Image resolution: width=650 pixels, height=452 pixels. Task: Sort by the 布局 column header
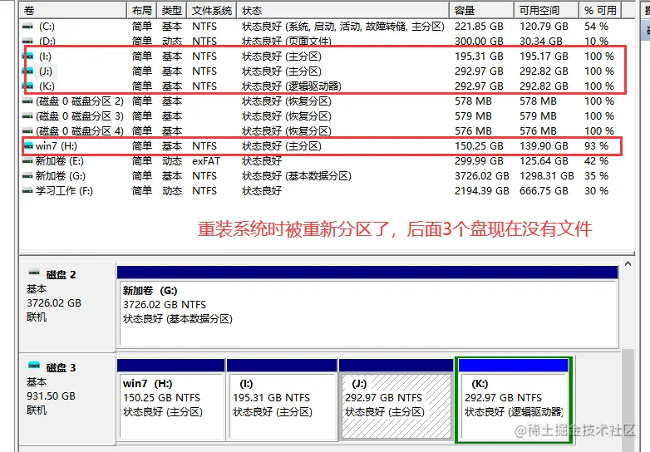pyautogui.click(x=142, y=10)
